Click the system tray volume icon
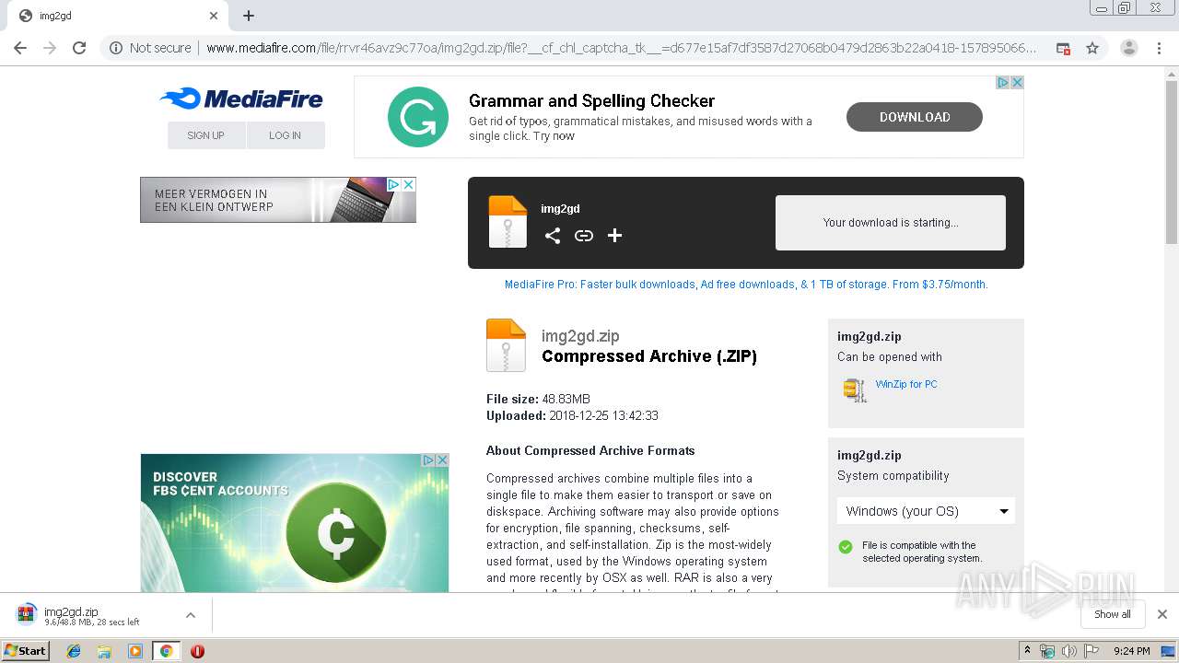 pos(1068,651)
